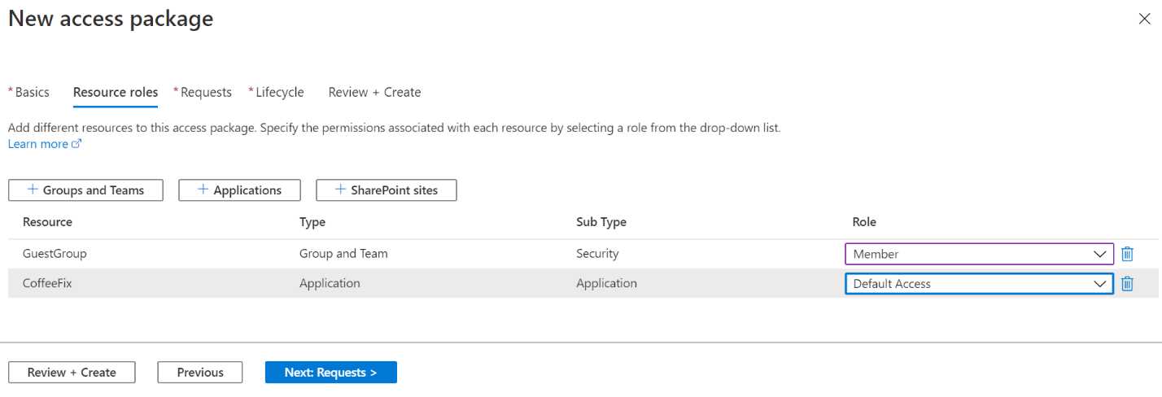
Task: Add Applications resource
Action: click(x=239, y=190)
